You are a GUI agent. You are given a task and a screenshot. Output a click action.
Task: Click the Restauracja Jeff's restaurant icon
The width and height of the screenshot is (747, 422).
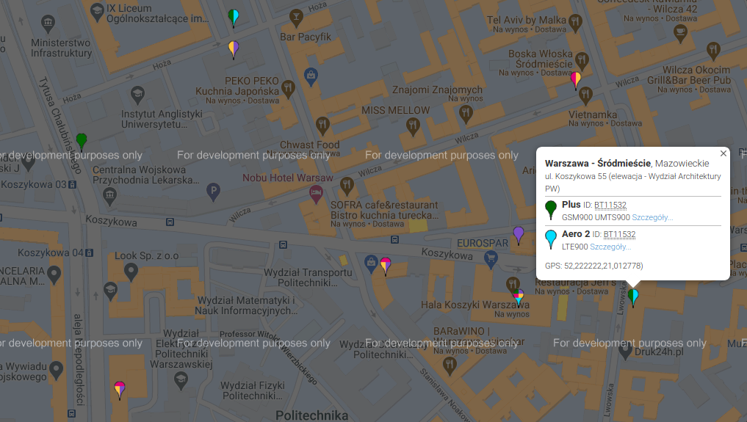click(512, 285)
